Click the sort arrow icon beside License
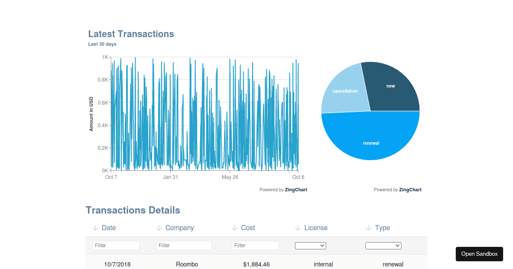The image size is (513, 269). point(298,228)
